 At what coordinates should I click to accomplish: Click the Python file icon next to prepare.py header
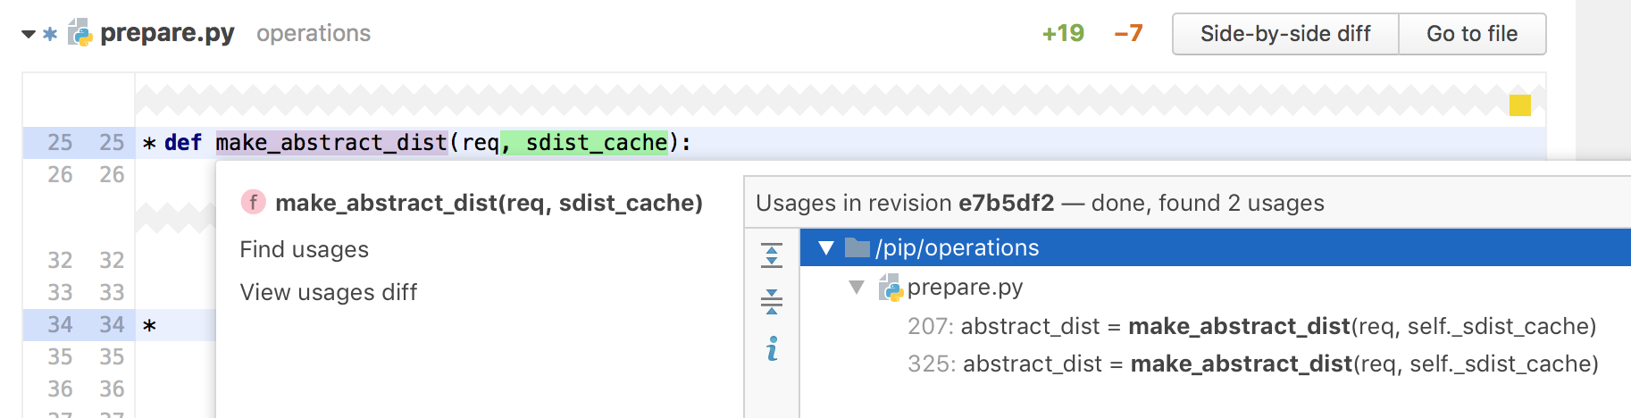tap(80, 33)
